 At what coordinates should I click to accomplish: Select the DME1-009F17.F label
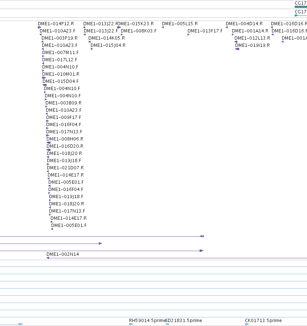coord(63,117)
